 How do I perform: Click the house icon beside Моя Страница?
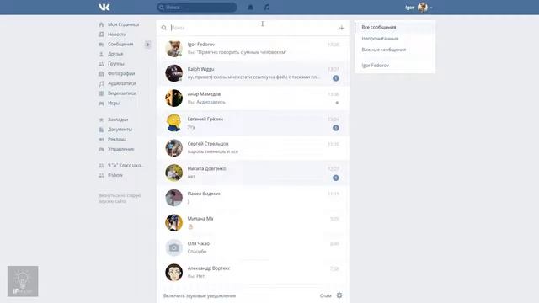click(101, 24)
